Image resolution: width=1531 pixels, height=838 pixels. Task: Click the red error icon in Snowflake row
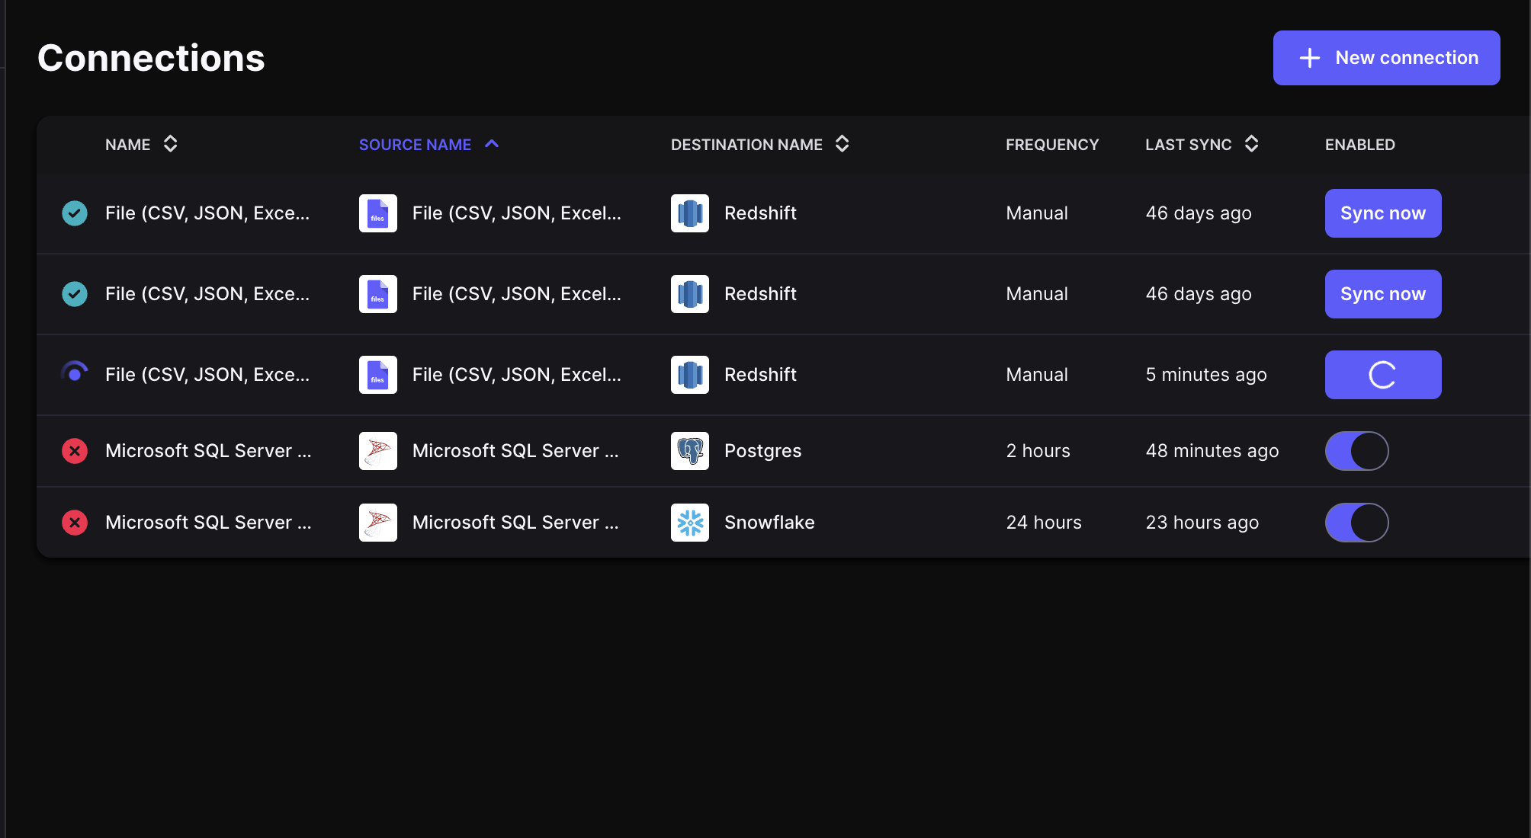coord(75,523)
